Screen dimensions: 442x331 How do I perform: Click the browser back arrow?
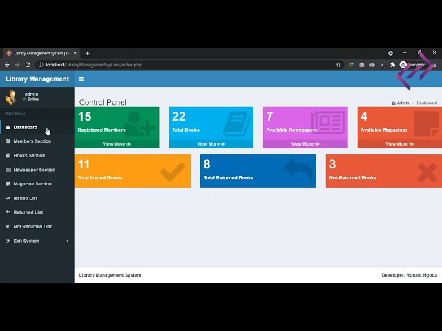click(7, 65)
